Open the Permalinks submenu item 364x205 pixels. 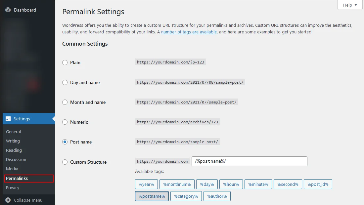[17, 178]
